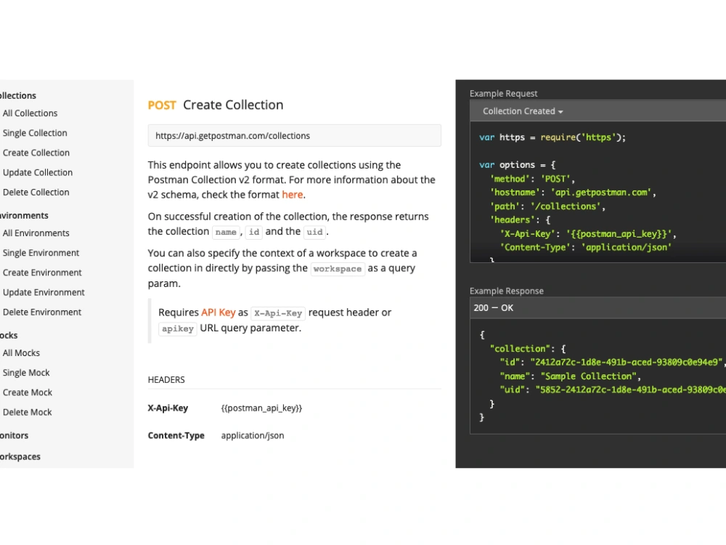Open All Collections in the sidebar
Viewport: 726px width, 545px height.
click(30, 113)
